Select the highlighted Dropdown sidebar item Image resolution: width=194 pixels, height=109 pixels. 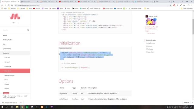tap(15, 71)
